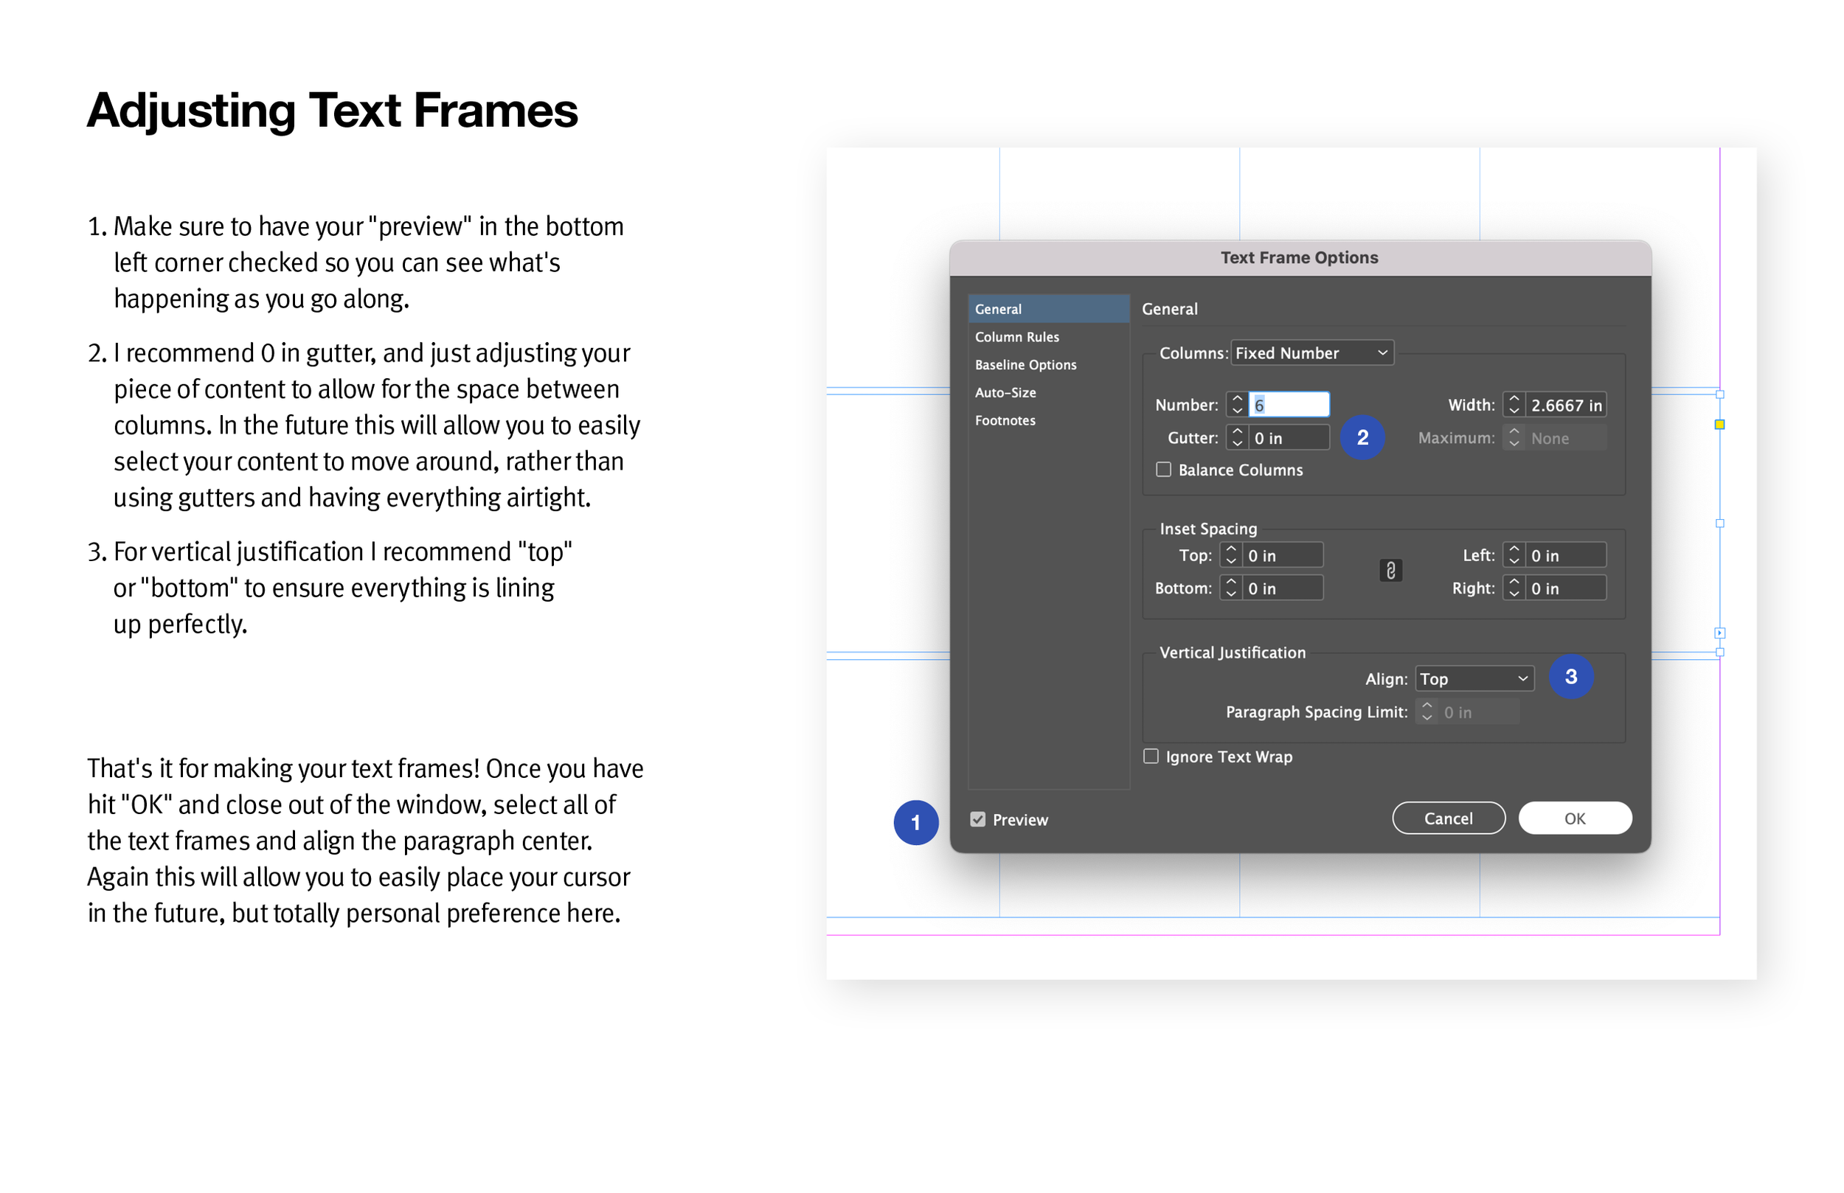Open the vertical Align dropdown
1844x1193 pixels.
[1473, 678]
